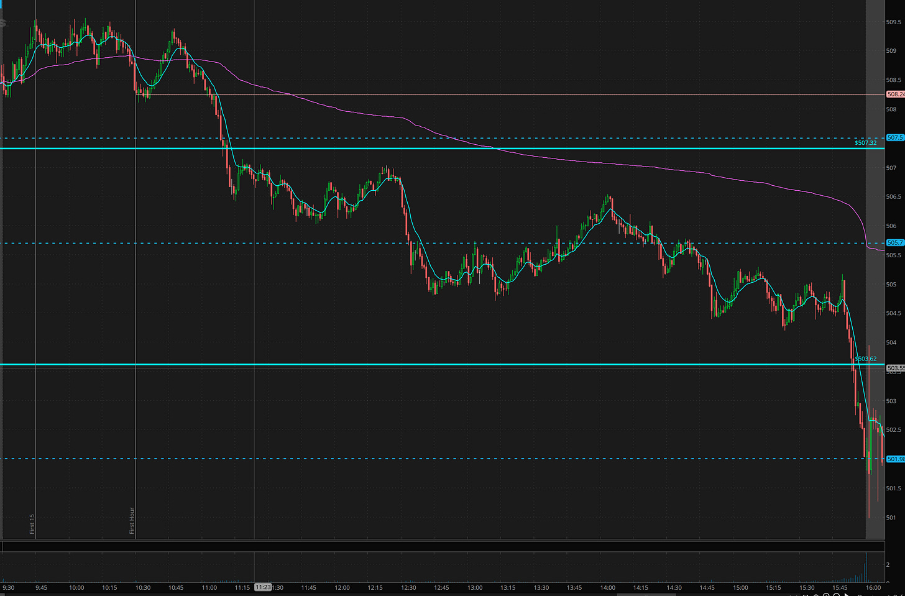The height and width of the screenshot is (596, 905).
Task: Click the 506 price axis value
Action: 891,226
